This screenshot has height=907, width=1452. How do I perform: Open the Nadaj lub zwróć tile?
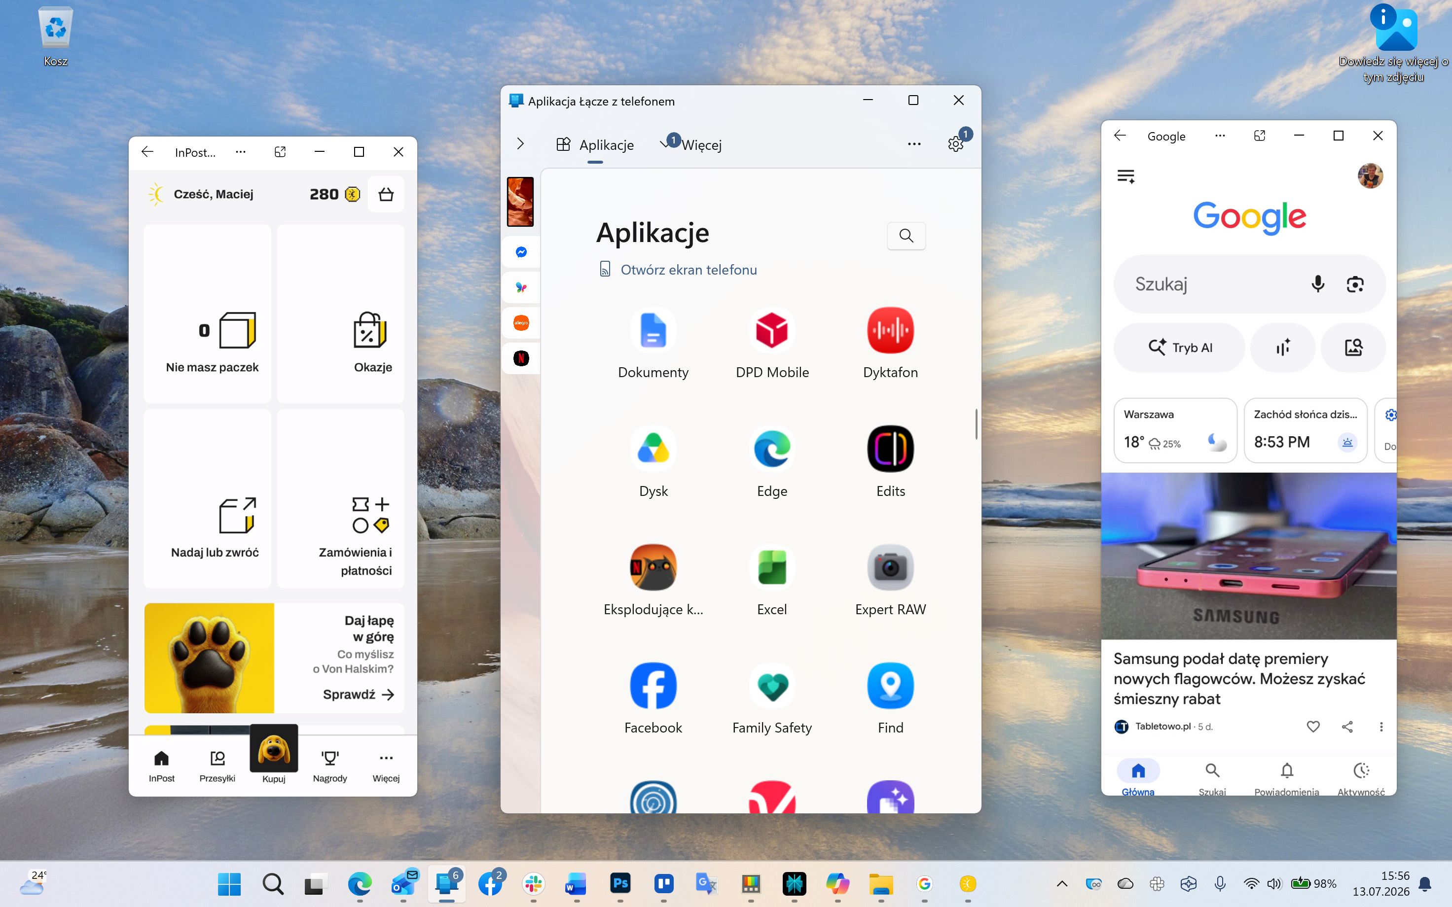tap(207, 498)
